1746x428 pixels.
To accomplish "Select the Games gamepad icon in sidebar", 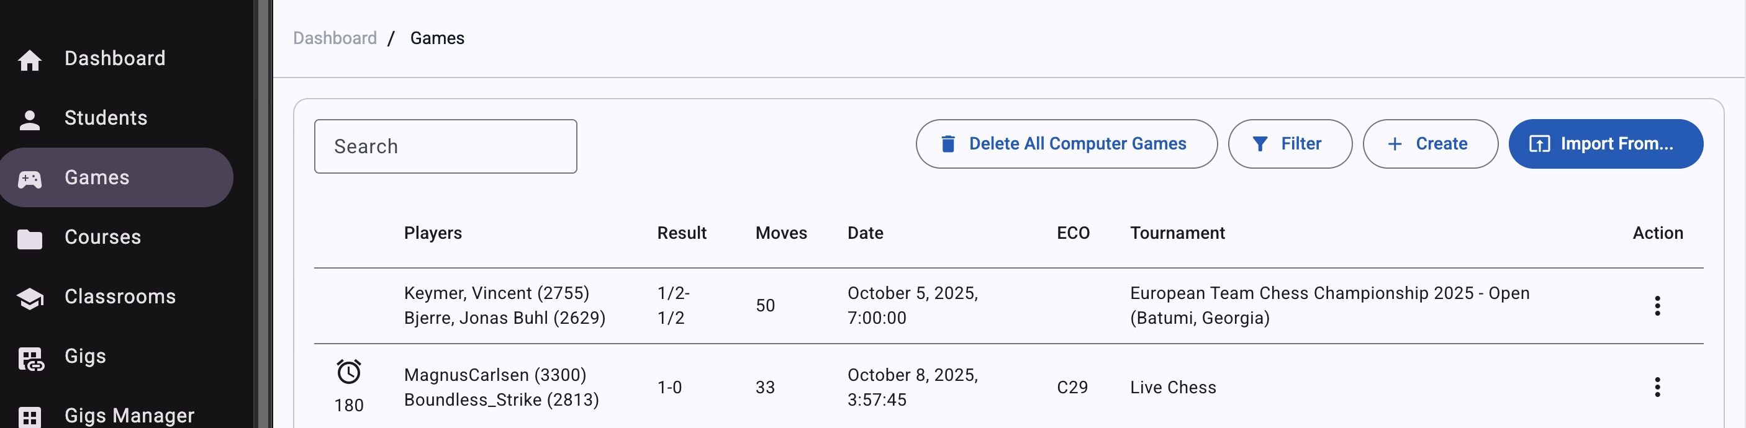I will click(x=28, y=177).
